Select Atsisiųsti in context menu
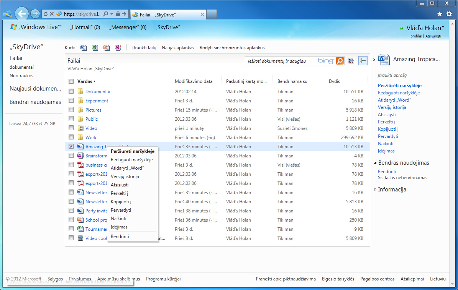This screenshot has height=290, width=458. [x=120, y=185]
